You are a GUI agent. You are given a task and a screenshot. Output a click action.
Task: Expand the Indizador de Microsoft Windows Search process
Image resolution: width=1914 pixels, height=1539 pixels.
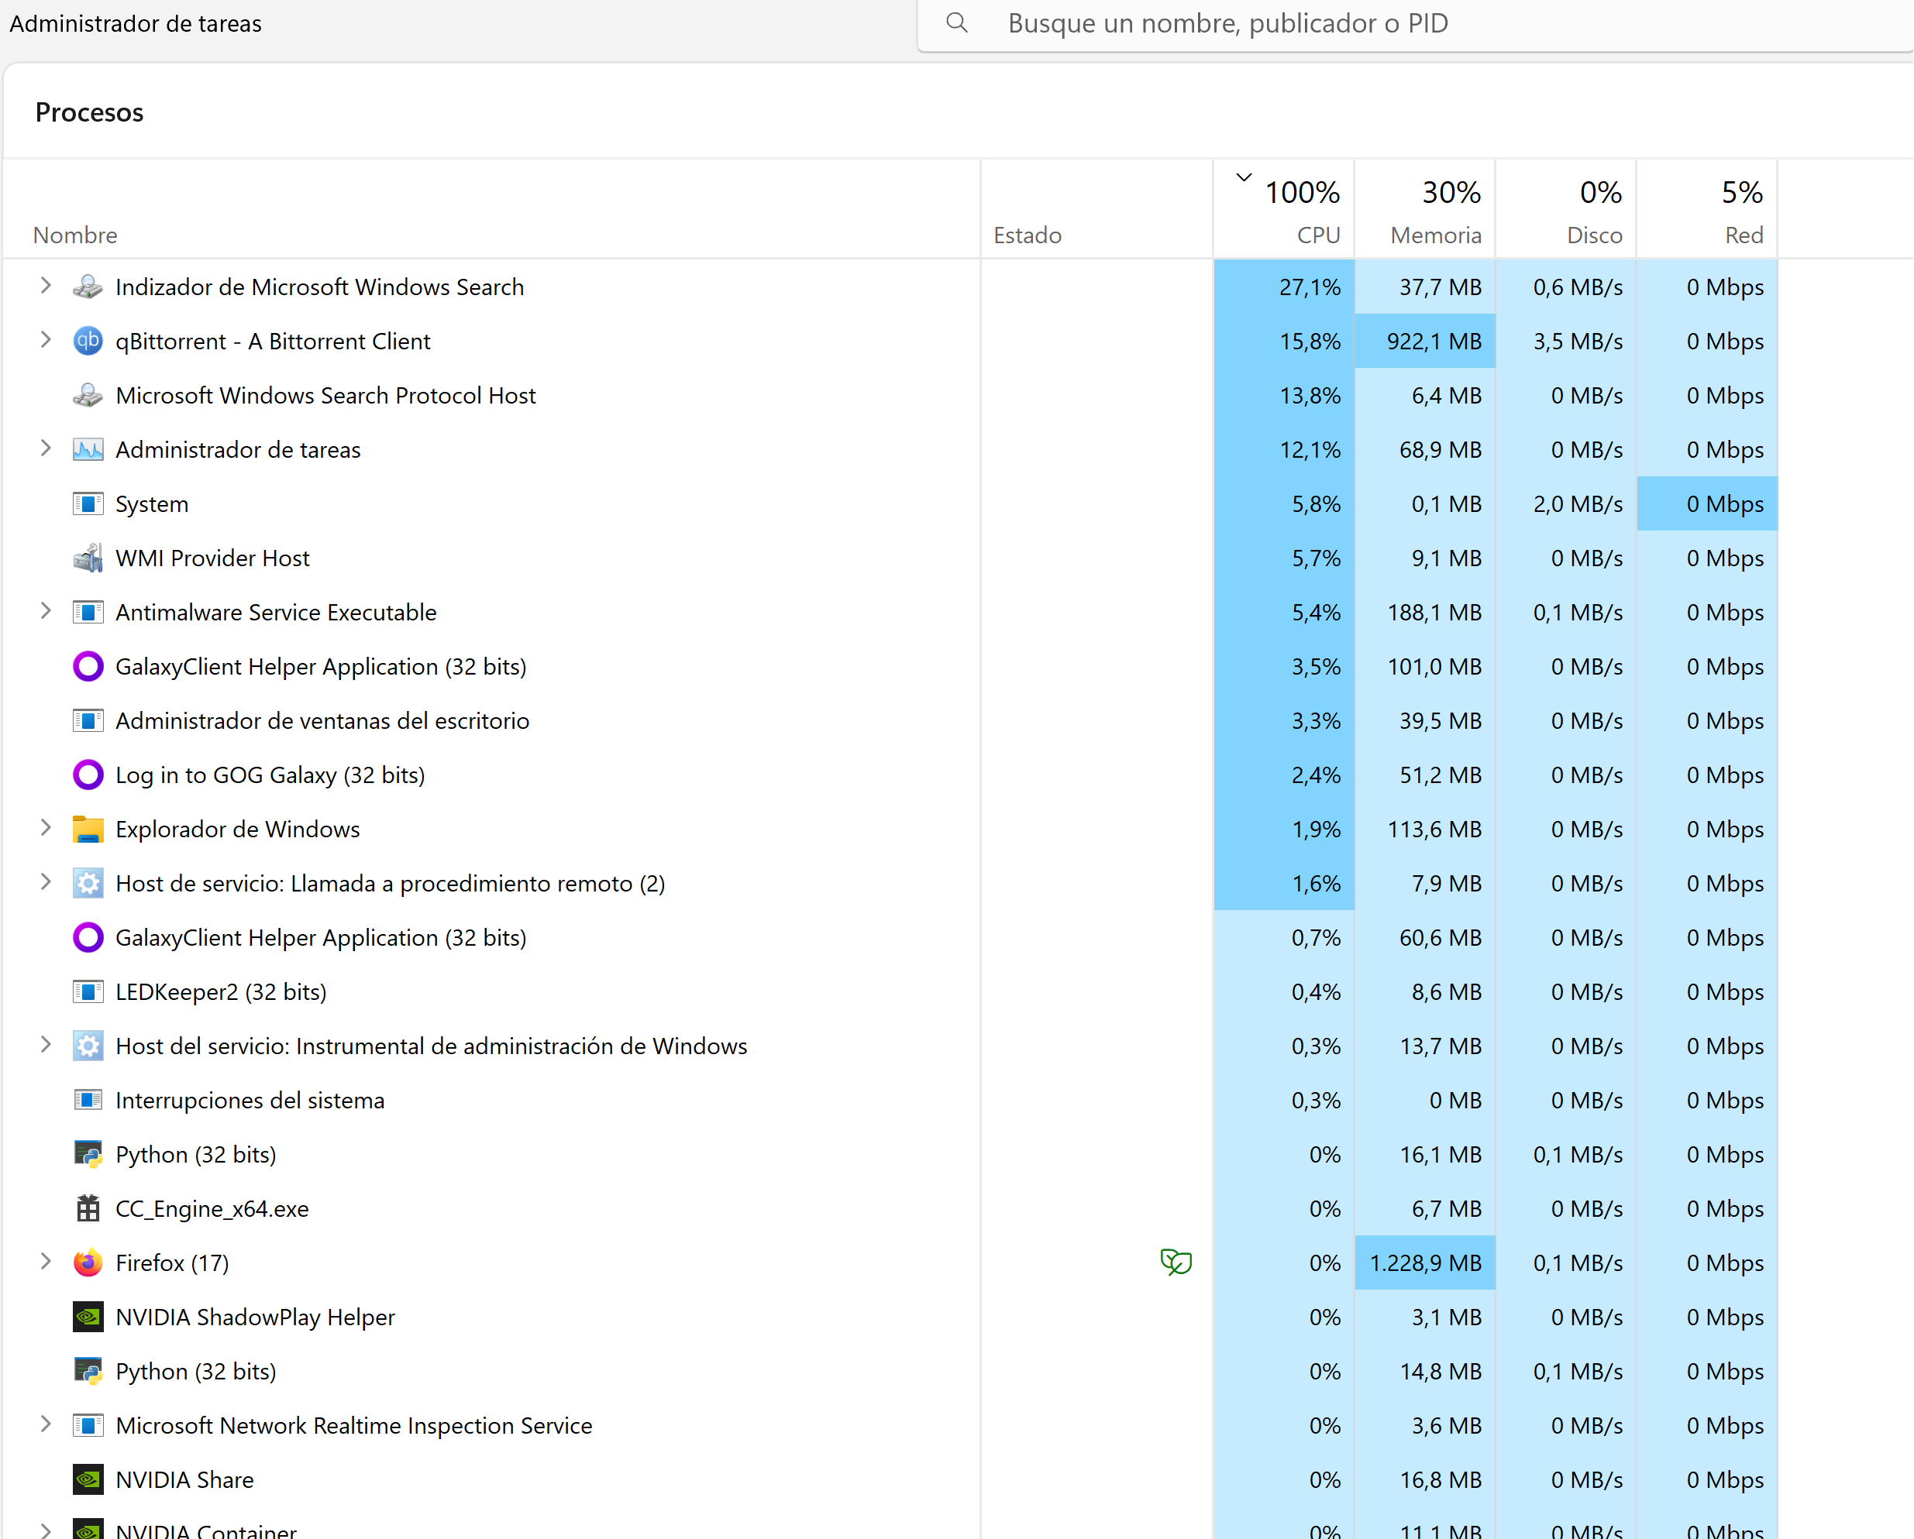point(45,286)
